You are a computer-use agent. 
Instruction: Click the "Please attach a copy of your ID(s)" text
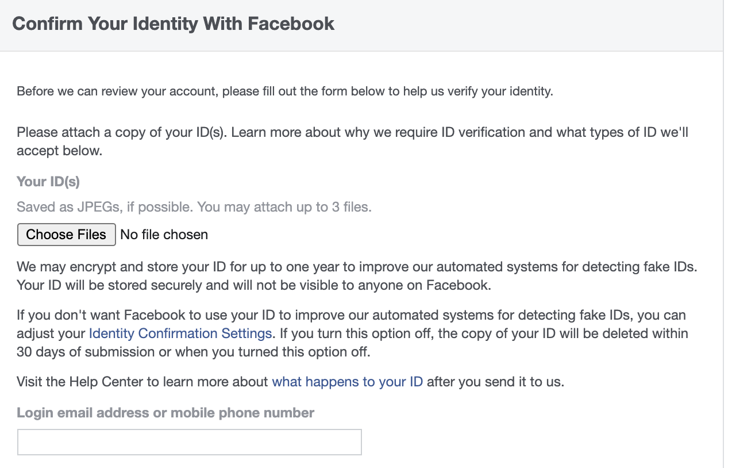[x=122, y=133]
